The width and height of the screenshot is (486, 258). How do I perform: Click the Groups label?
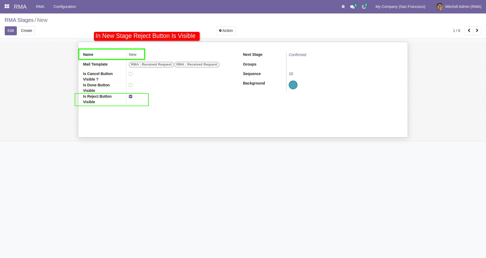click(x=250, y=64)
